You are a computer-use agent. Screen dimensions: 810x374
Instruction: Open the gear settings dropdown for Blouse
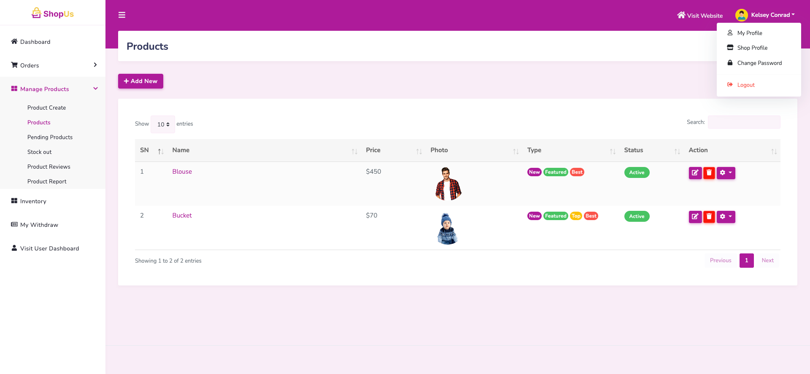coord(726,173)
